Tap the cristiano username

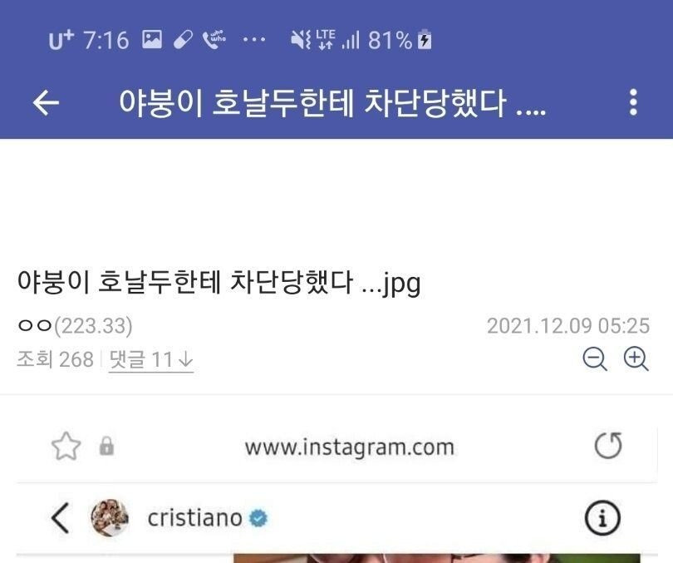click(x=195, y=518)
